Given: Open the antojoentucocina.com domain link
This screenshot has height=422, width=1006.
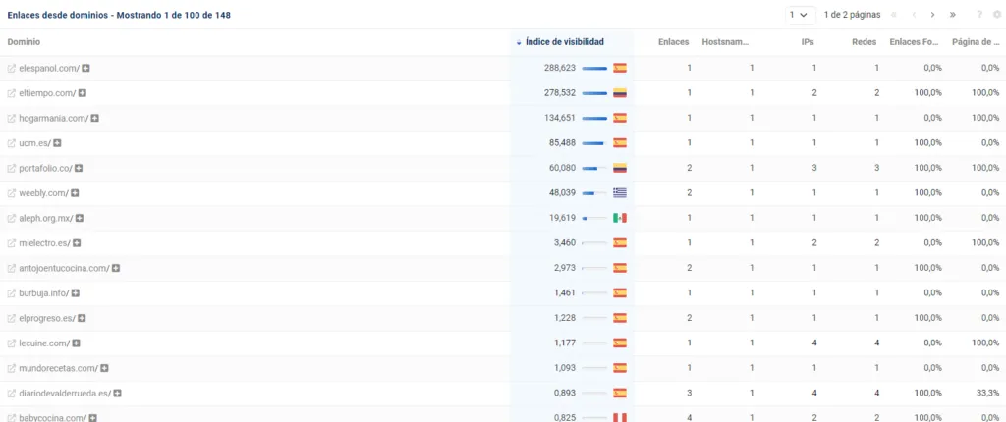Looking at the screenshot, I should coord(65,268).
